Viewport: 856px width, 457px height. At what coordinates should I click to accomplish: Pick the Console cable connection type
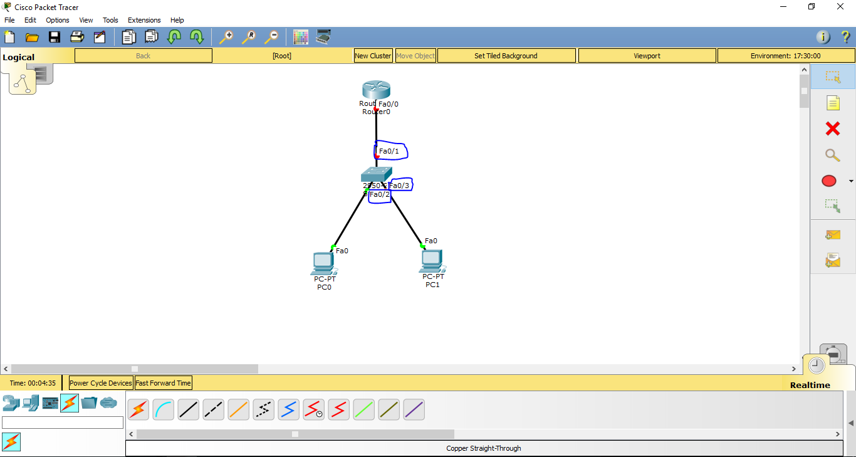click(x=163, y=409)
